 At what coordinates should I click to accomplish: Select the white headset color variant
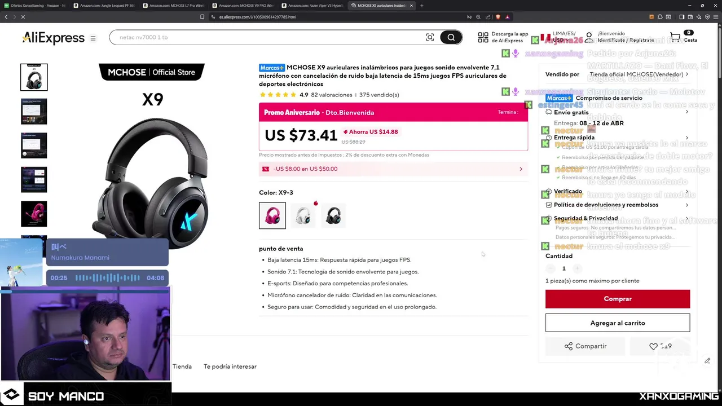[303, 215]
